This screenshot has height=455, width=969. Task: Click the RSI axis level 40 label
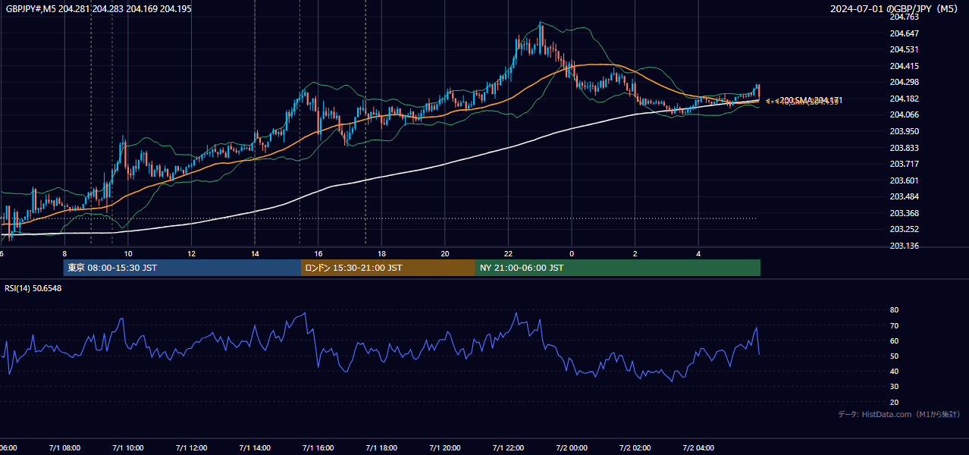[894, 371]
